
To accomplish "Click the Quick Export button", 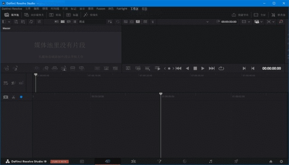I will point(240,15).
